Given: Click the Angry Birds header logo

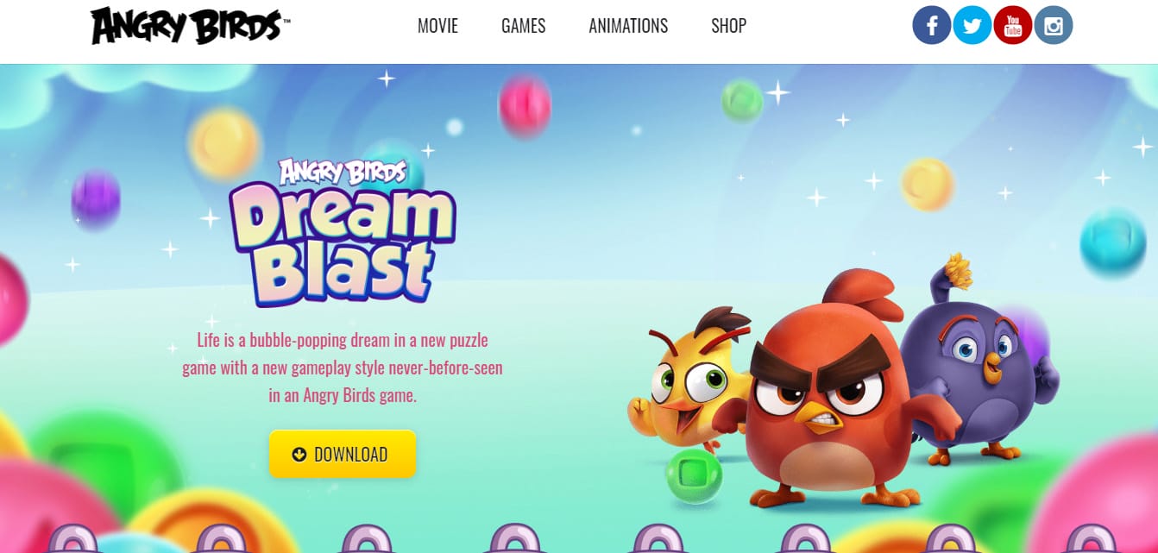Looking at the screenshot, I should (x=190, y=26).
